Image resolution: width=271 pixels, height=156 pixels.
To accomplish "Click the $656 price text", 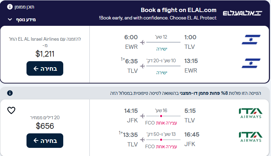I will coord(45,126).
